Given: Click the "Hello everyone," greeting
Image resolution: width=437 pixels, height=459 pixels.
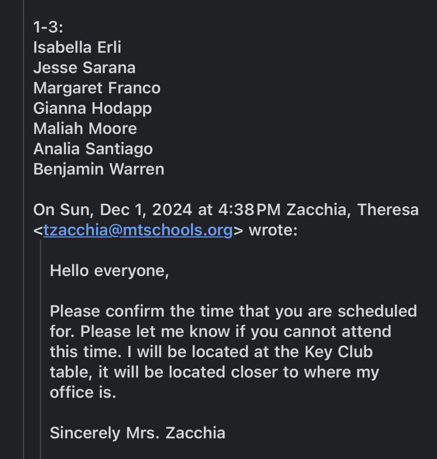Looking at the screenshot, I should (109, 271).
